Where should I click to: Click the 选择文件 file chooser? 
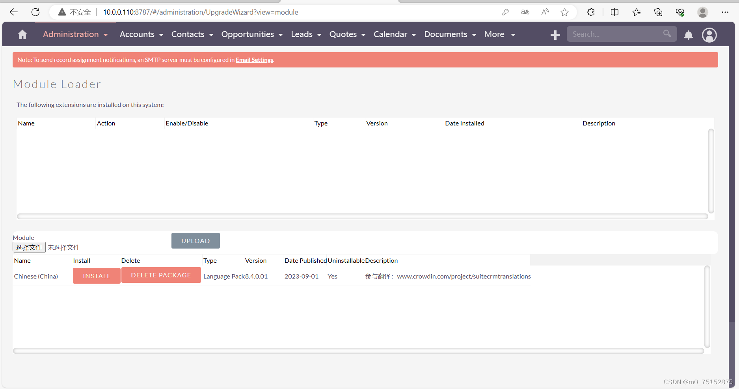click(x=29, y=247)
